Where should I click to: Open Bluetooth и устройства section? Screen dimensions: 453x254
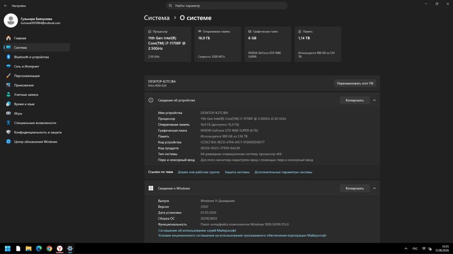[x=37, y=57]
